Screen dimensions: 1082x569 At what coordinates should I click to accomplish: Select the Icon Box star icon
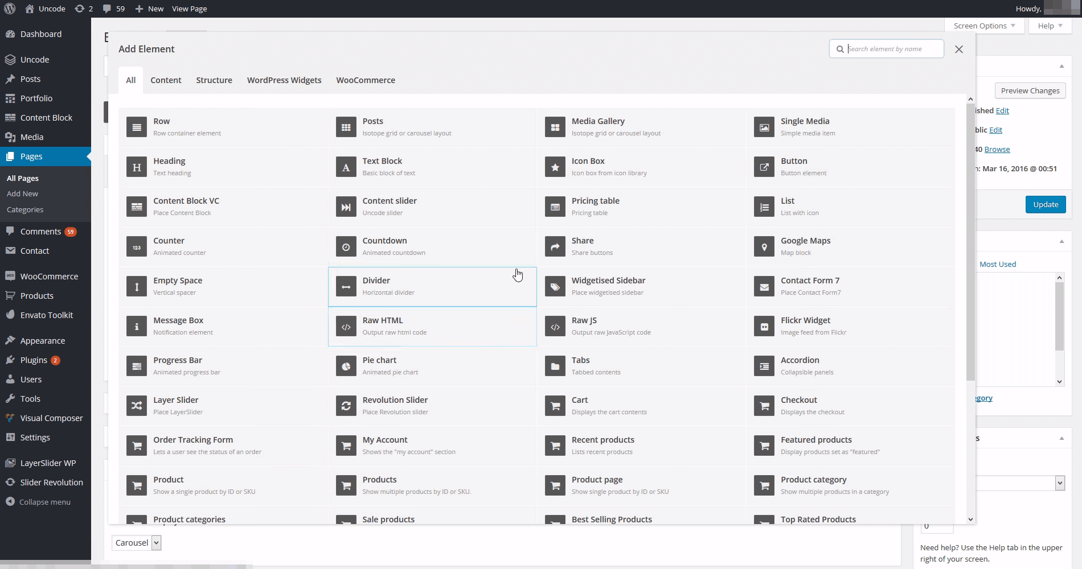(555, 167)
